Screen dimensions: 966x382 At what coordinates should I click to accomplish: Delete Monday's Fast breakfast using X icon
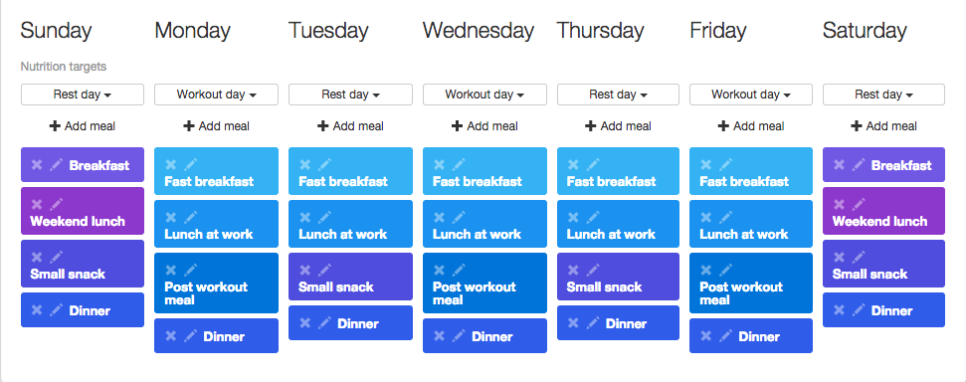pos(171,164)
